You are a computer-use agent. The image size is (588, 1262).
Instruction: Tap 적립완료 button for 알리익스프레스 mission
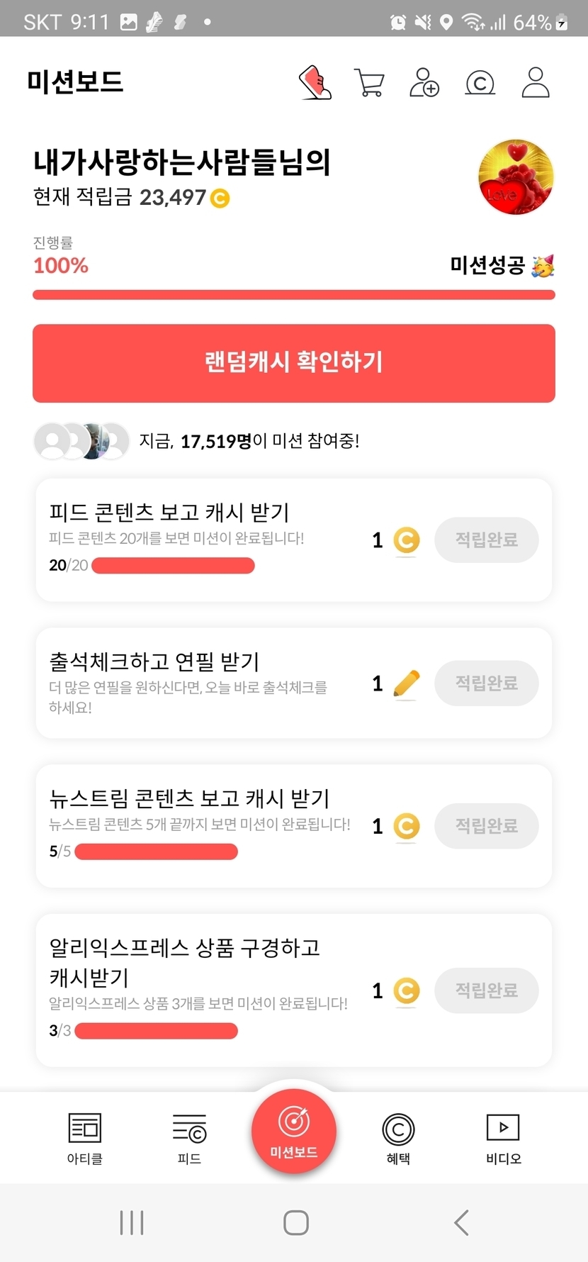pos(487,990)
